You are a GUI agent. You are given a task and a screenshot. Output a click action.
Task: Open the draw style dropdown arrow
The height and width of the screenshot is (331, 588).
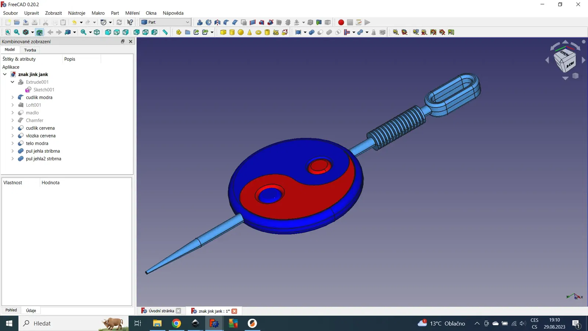click(x=32, y=32)
